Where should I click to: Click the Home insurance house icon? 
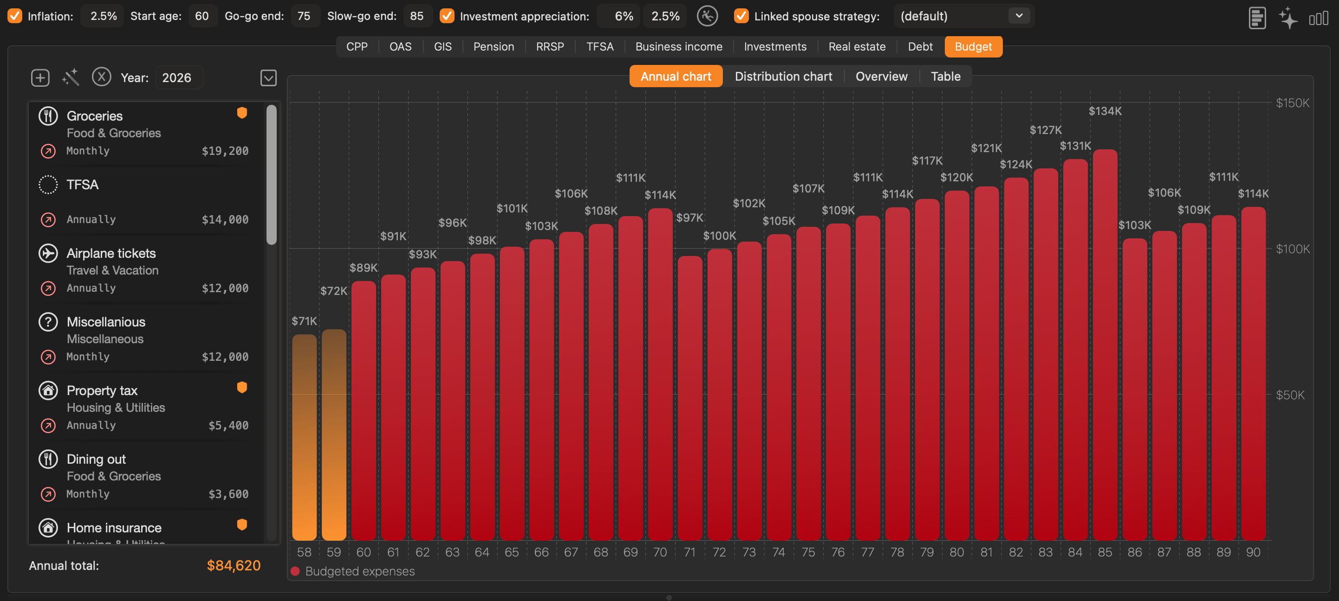click(48, 527)
